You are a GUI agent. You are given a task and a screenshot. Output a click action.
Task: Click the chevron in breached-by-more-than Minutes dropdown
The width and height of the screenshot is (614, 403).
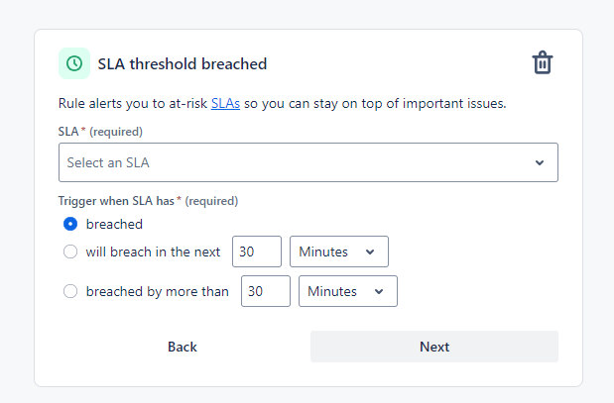point(379,291)
